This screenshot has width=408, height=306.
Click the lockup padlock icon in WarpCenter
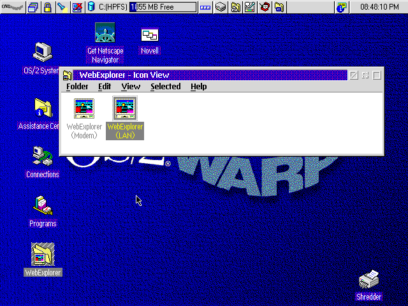pos(47,8)
